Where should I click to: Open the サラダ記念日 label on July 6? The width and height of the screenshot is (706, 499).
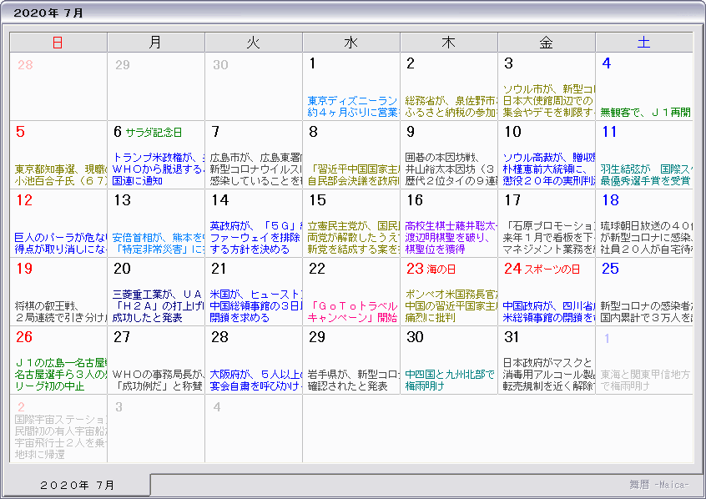(x=154, y=132)
